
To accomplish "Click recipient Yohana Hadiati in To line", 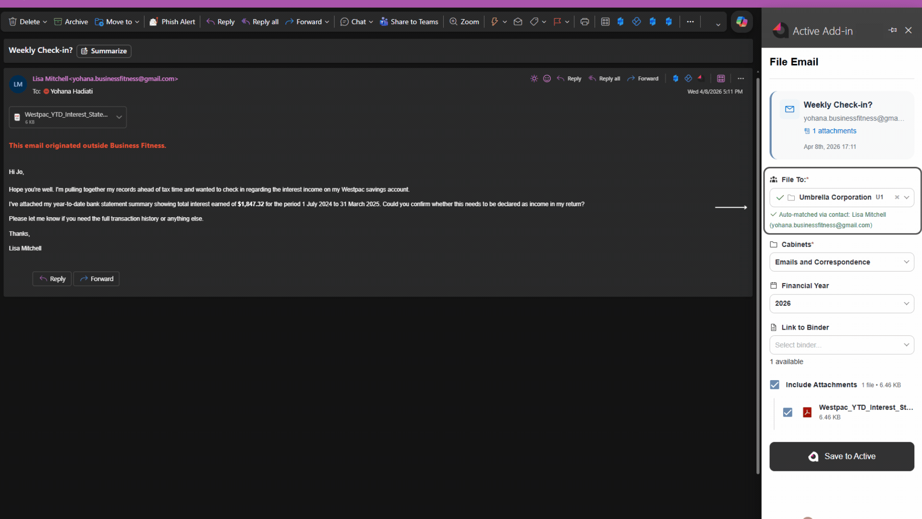I will [x=72, y=91].
